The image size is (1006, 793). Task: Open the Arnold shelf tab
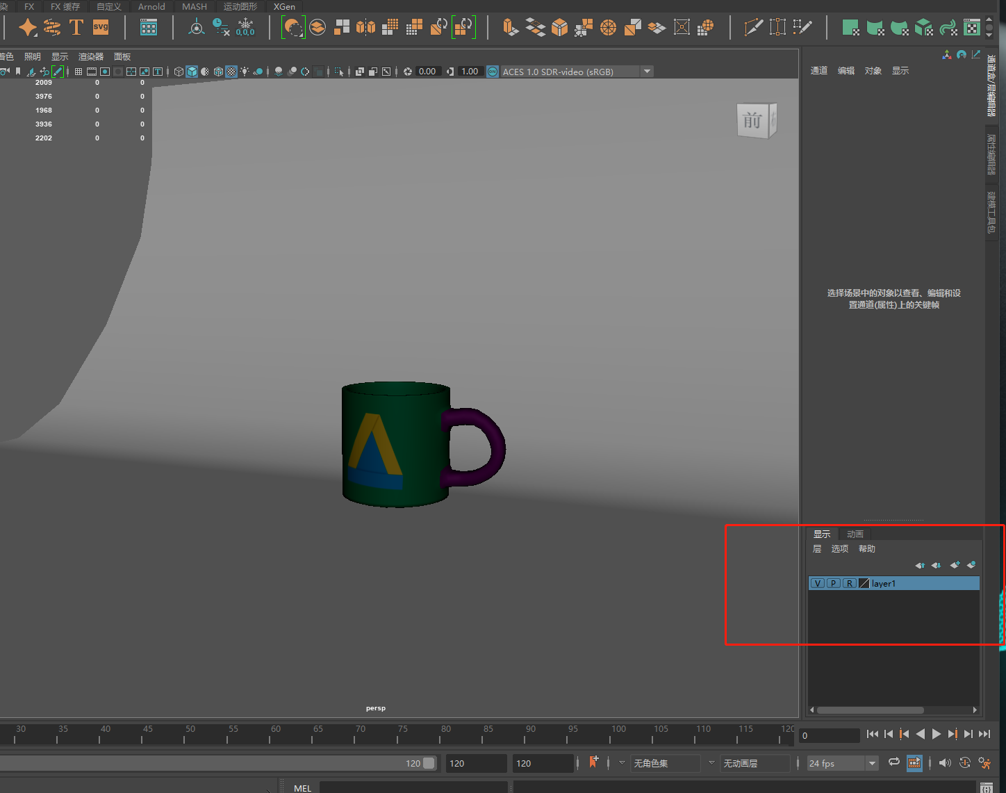point(151,6)
